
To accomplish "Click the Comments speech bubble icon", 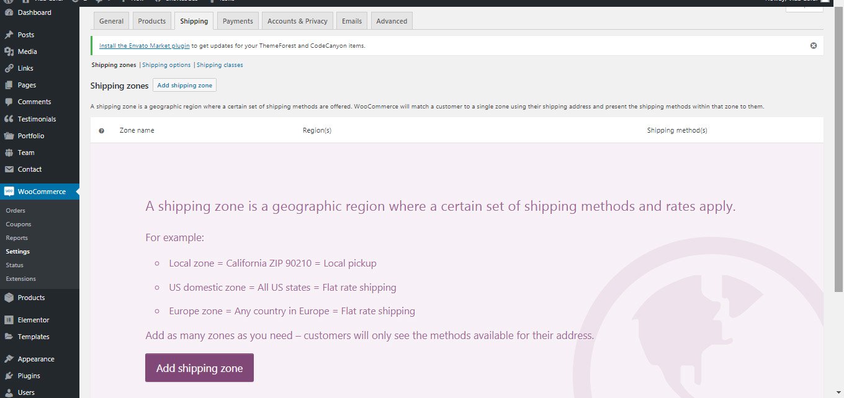I will click(x=9, y=102).
